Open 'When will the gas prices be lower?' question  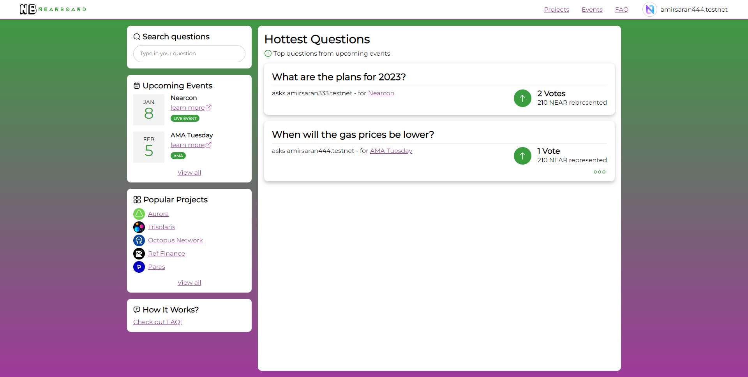tap(353, 135)
